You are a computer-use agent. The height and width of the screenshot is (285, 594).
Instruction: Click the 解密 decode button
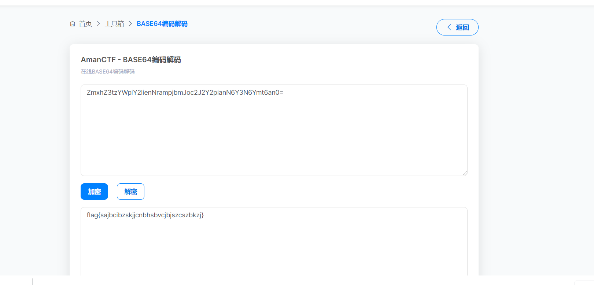(x=130, y=192)
